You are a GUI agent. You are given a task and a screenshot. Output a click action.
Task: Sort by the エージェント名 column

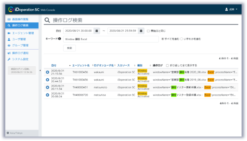81,65
